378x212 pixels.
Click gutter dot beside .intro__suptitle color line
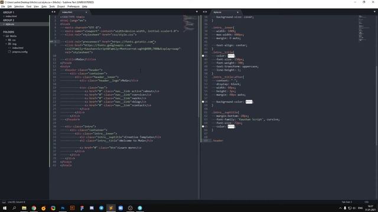coord(203,127)
